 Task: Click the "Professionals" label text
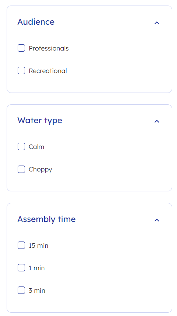point(49,48)
